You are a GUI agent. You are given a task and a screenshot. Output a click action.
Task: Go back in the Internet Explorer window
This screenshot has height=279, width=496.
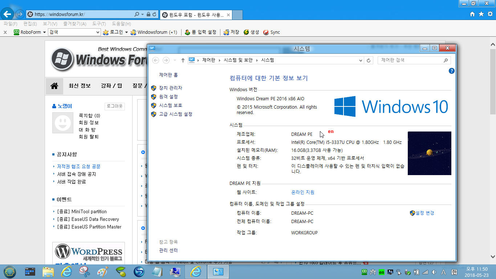[8, 14]
